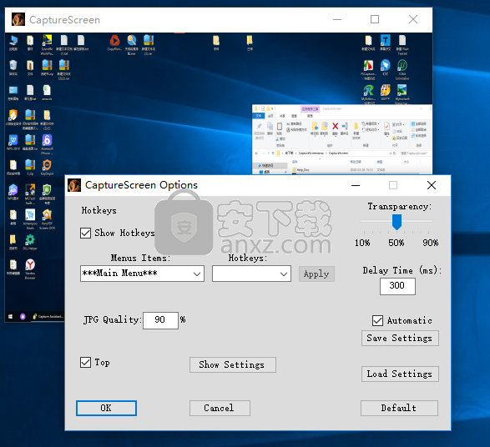Screen dimensions: 490x447
Task: Minimize the CaptureScreen main window
Action: point(337,19)
